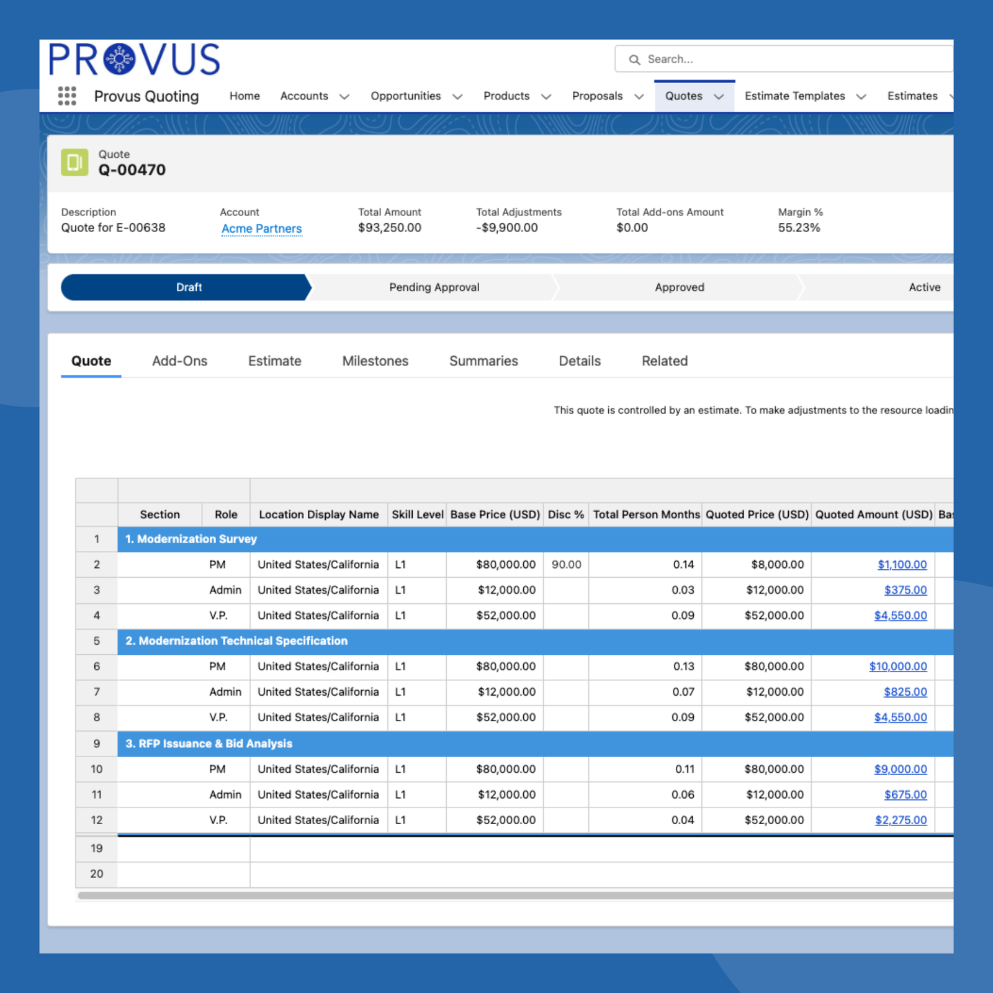993x993 pixels.
Task: Select the RFP Issuance & Bid Analysis row
Action: pos(536,744)
